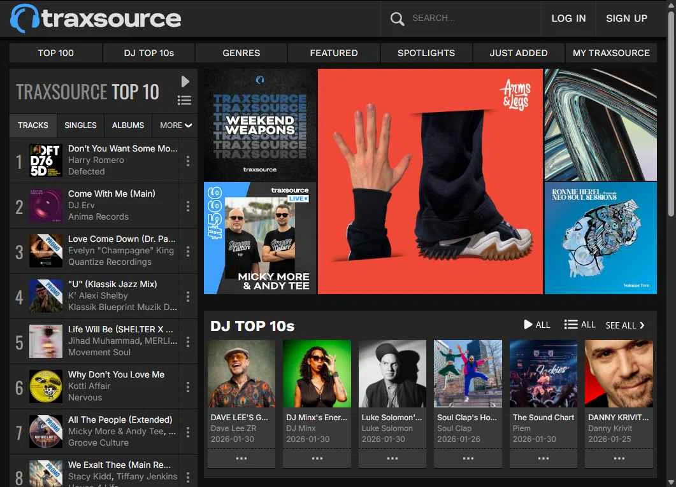Open the DJ TOP 10s menu

pyautogui.click(x=148, y=53)
